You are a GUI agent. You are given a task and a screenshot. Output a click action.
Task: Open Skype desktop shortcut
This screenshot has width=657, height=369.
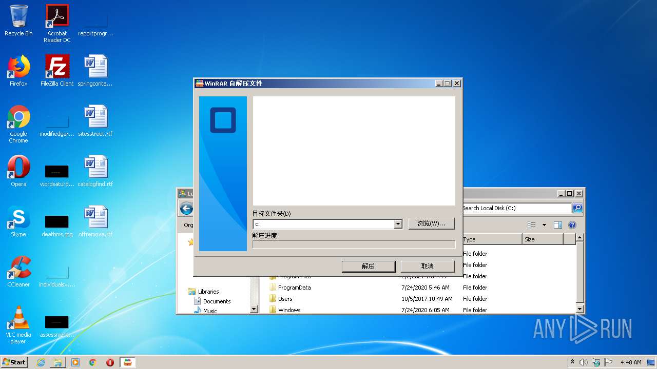tap(18, 221)
